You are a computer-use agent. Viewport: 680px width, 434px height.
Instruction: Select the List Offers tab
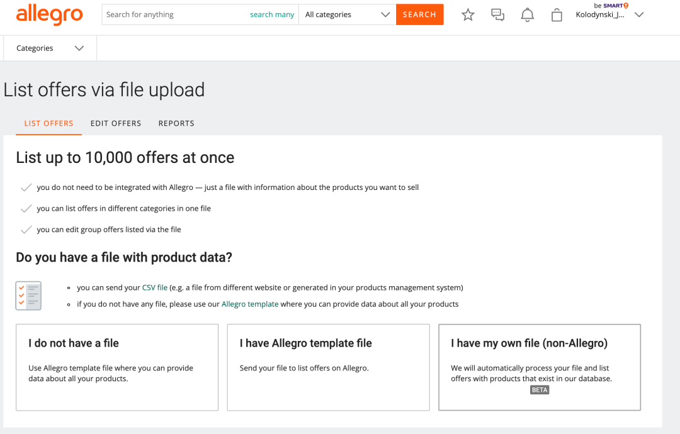tap(48, 123)
